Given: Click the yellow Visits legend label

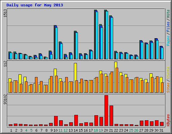Looking at the screenshot, I should pos(168,73).
